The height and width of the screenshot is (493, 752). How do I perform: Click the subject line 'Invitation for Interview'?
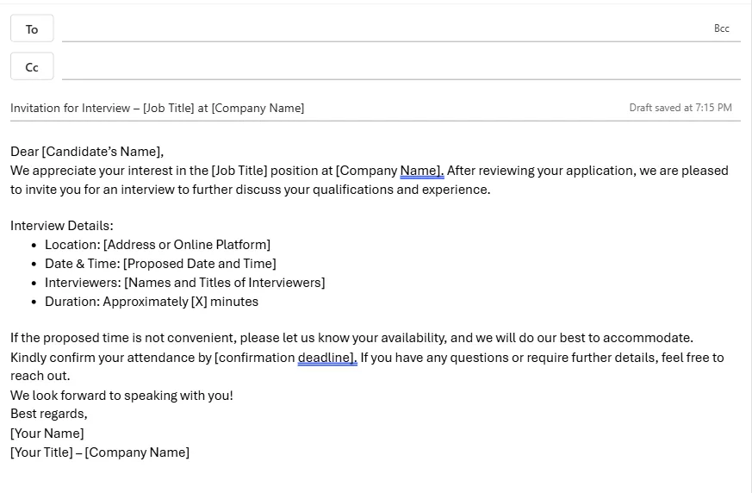158,108
